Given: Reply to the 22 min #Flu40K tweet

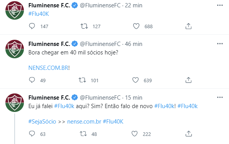Looking at the screenshot, I should click(x=32, y=26).
